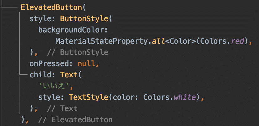Place cursor on the backgroundColor parameter

[73, 30]
